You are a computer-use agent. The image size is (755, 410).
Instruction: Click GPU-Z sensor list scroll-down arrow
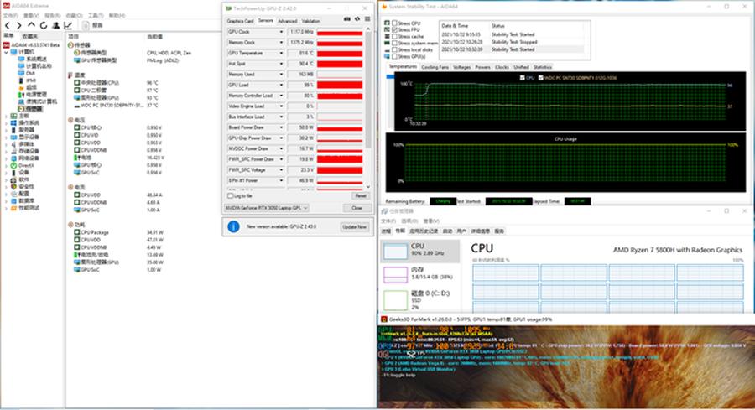pos(368,187)
